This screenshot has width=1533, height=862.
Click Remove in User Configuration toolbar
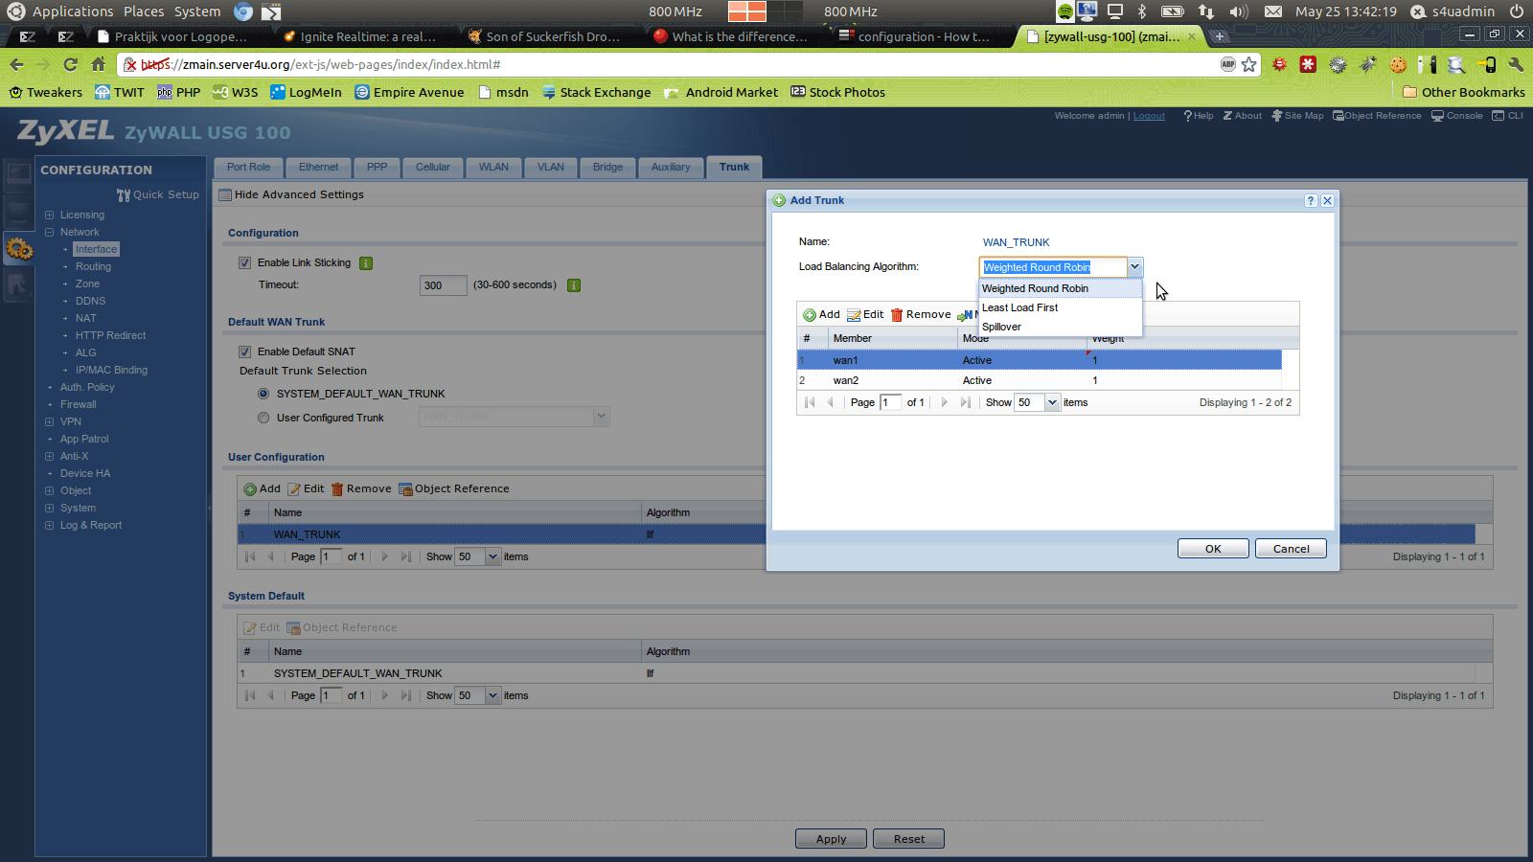click(361, 488)
